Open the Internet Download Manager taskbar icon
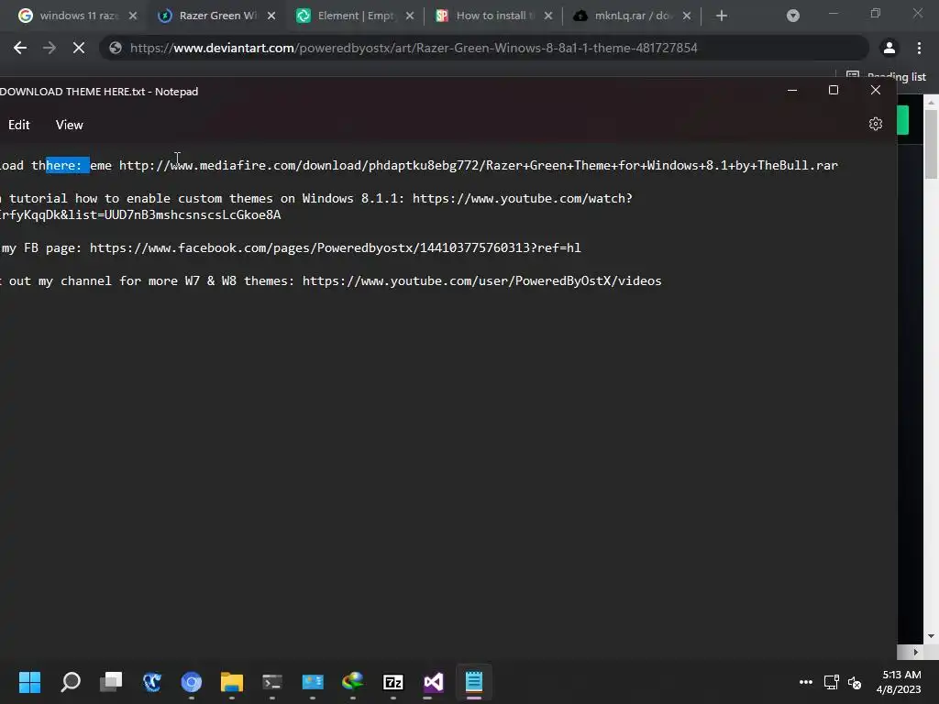 (x=353, y=682)
